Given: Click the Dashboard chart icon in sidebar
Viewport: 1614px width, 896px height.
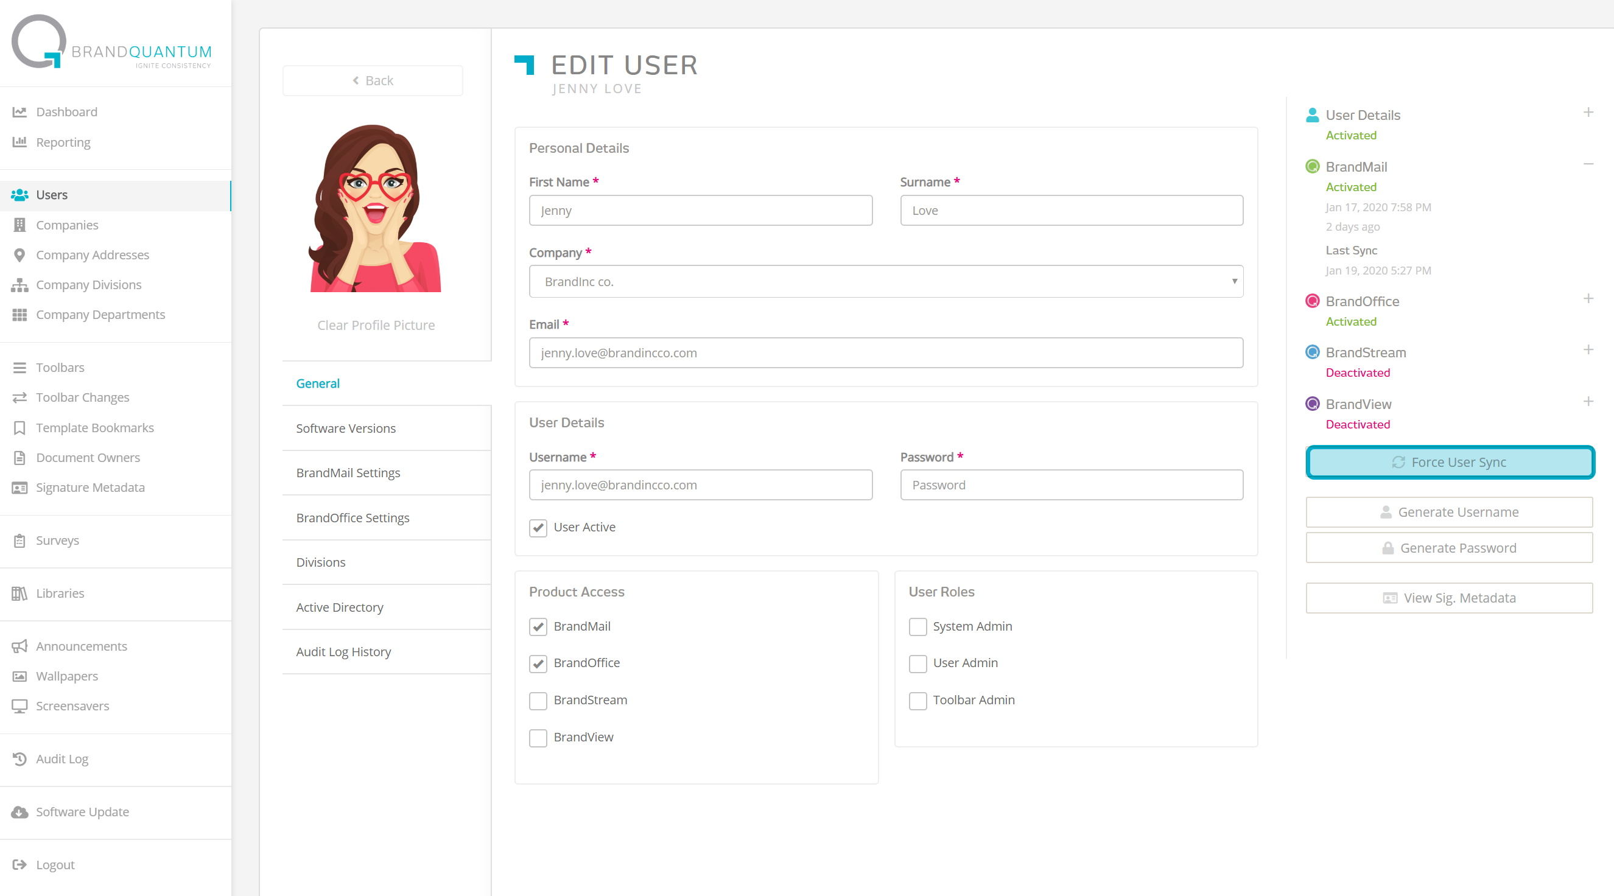Looking at the screenshot, I should [x=19, y=112].
